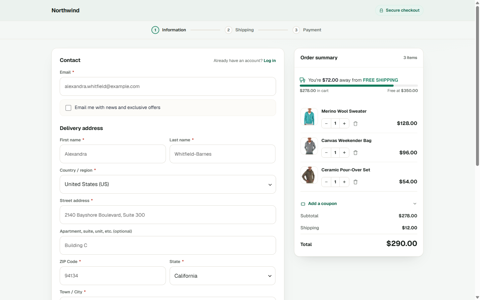
Task: Click the Last name field
Action: (x=222, y=154)
